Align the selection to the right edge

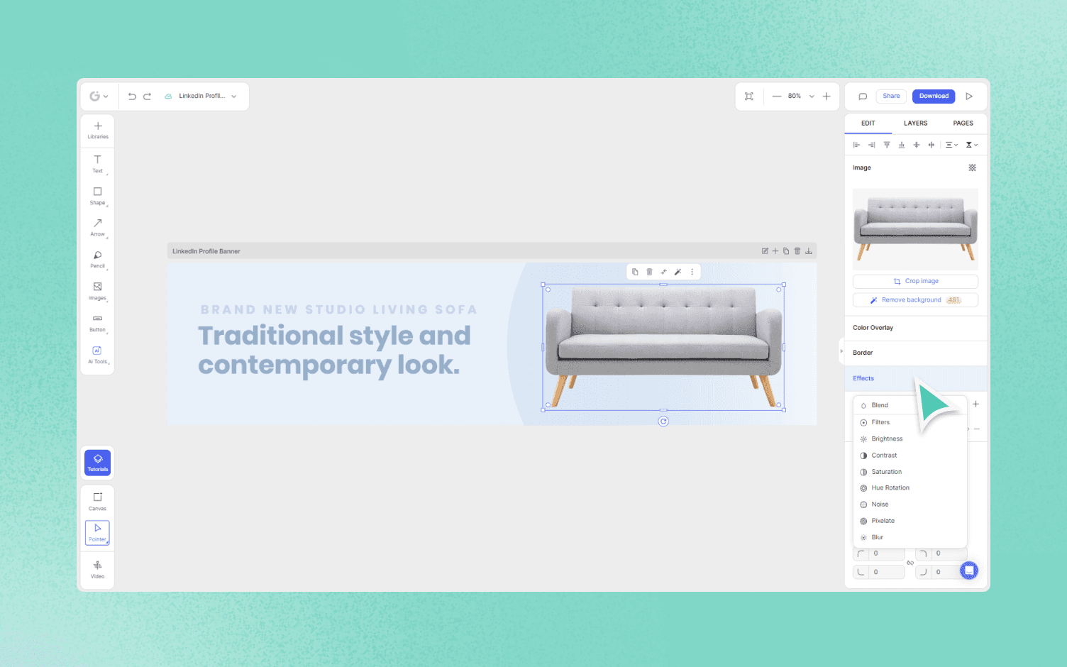(x=871, y=145)
